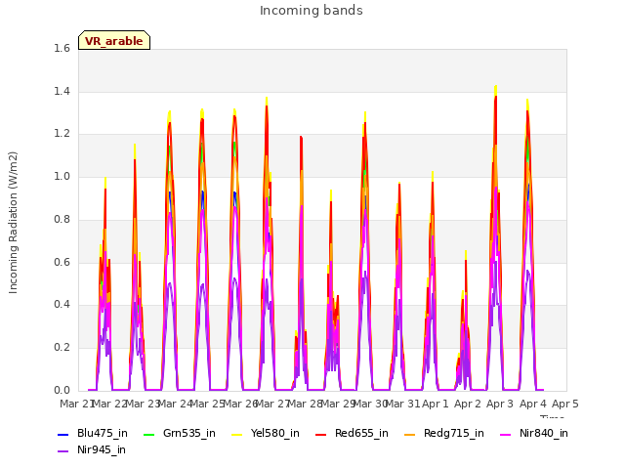Image resolution: width=625 pixels, height=469 pixels.
Task: Click the Apr 1 x-axis tick label
Action: 436,404
